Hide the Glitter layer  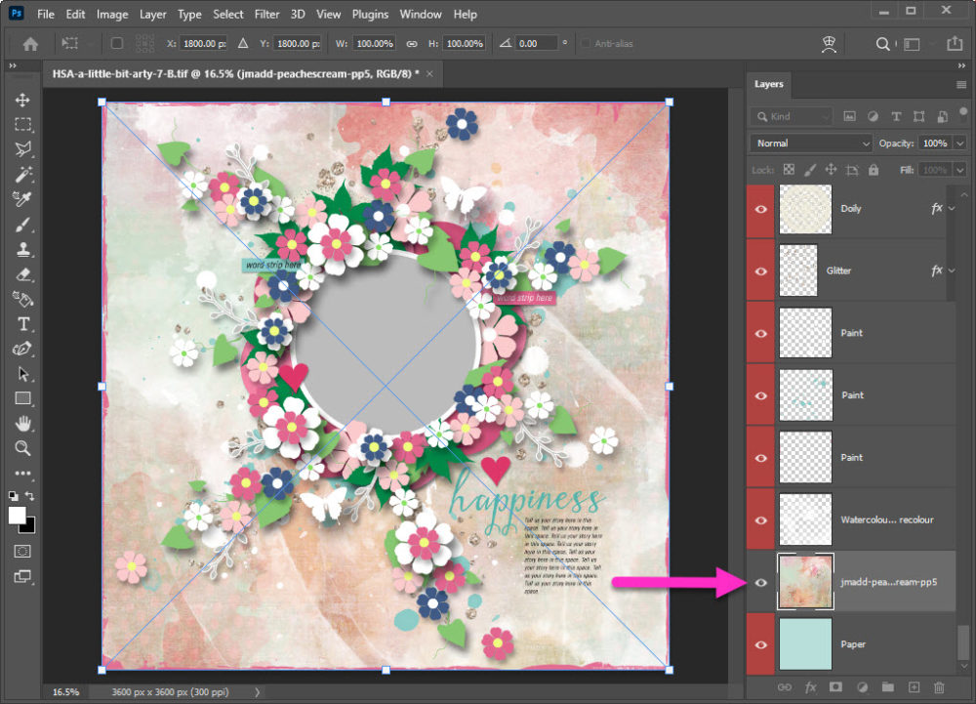coord(760,271)
